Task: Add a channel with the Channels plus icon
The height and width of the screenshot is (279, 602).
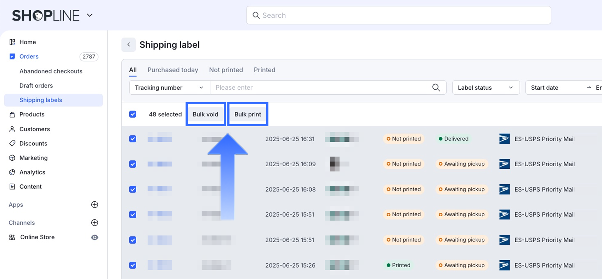Action: coord(95,223)
